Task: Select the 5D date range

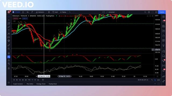Action: pyautogui.click(x=17, y=80)
